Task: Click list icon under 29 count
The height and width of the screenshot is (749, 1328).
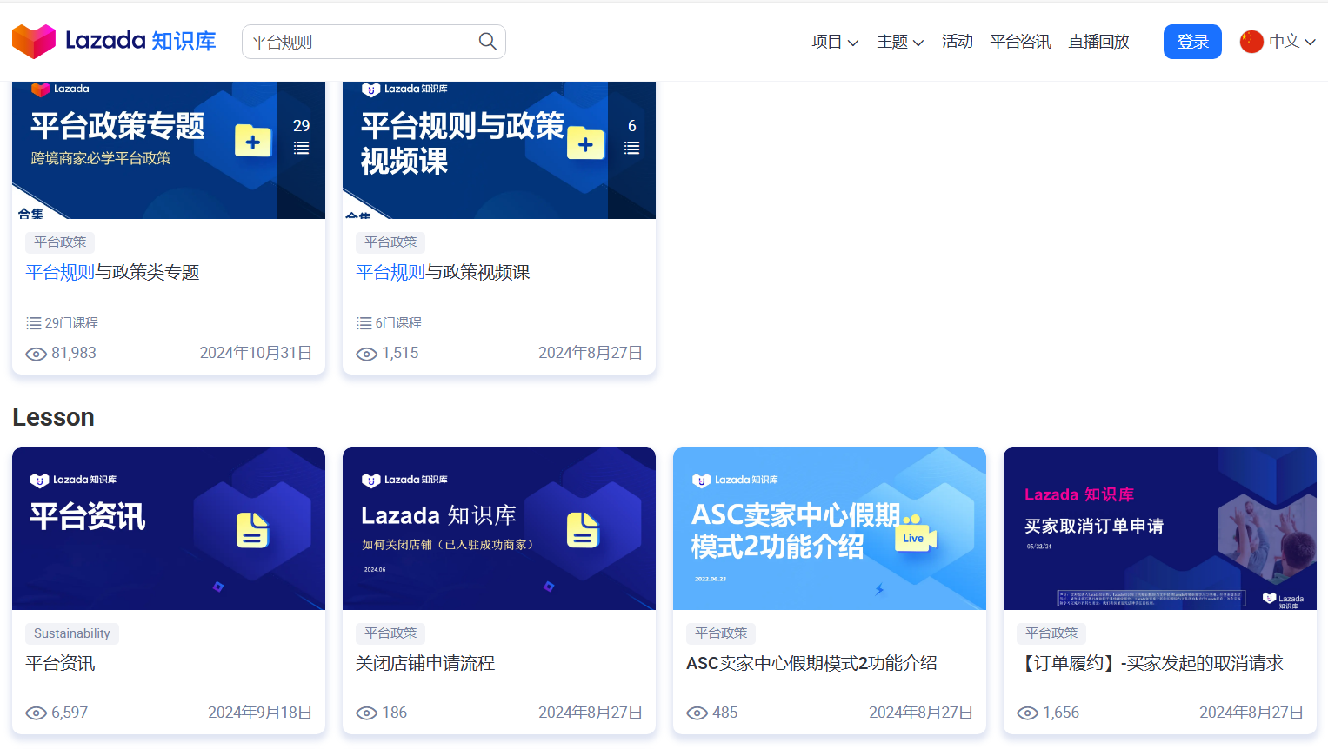Action: click(302, 149)
